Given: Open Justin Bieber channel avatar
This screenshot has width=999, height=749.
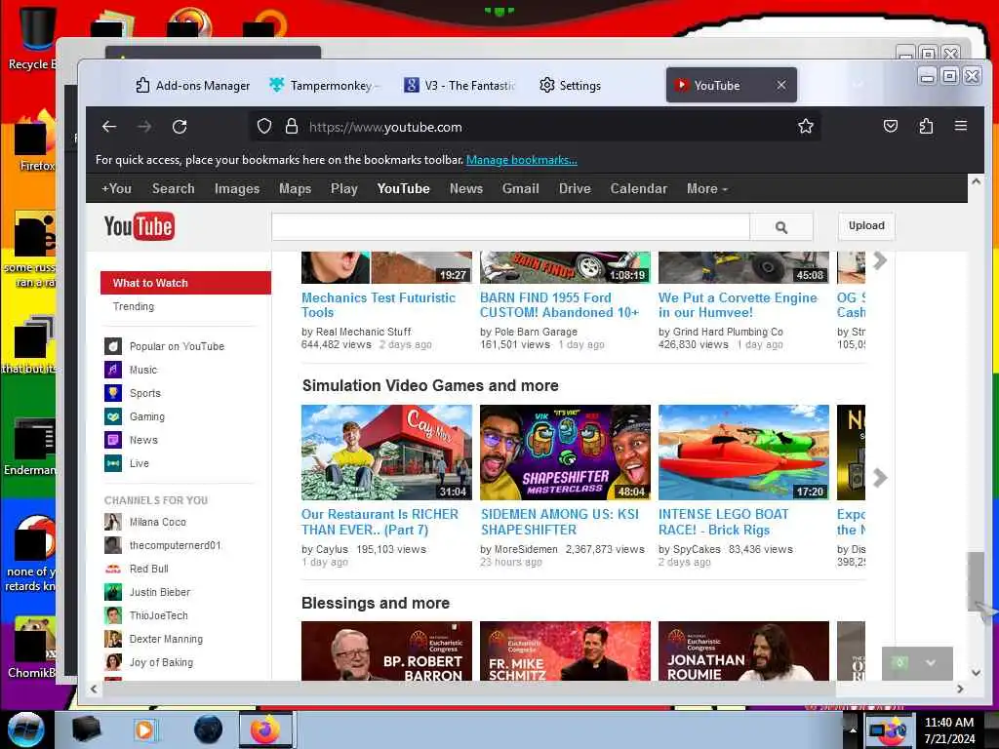Looking at the screenshot, I should pyautogui.click(x=113, y=592).
